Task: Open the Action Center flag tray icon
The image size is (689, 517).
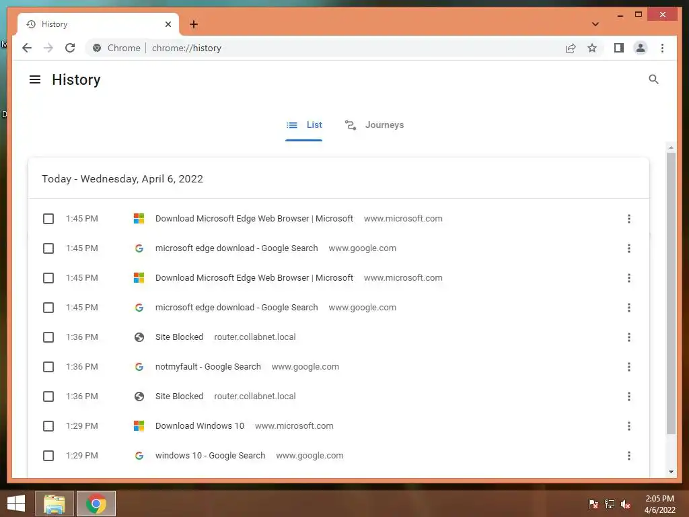Action: (593, 504)
